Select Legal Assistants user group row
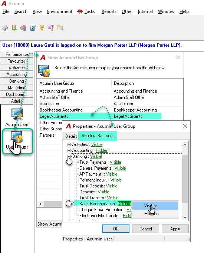The height and width of the screenshot is (253, 204). 111,116
